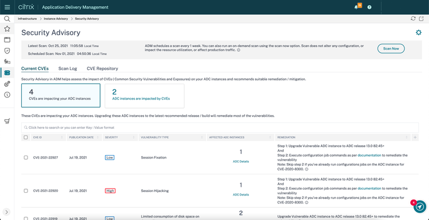The image size is (429, 220).
Task: Switch to the Current CVEs tab
Action: click(x=35, y=69)
